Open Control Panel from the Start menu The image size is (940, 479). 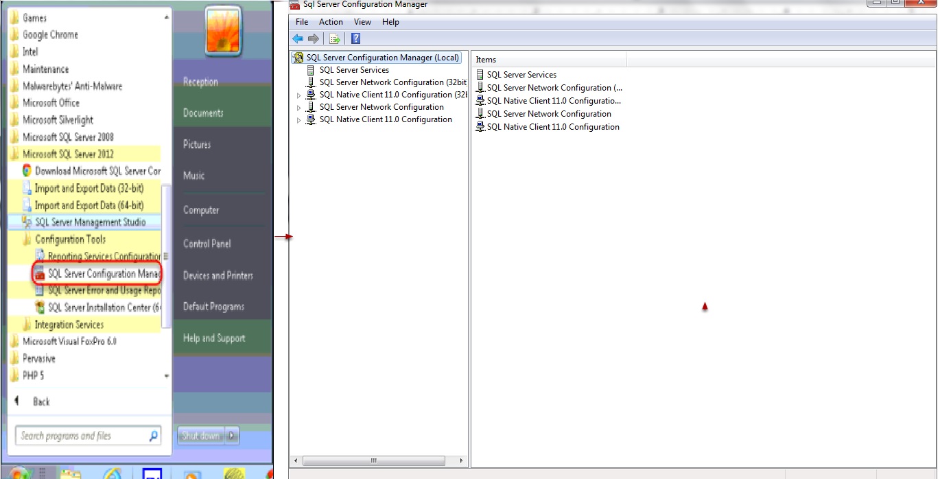[207, 244]
